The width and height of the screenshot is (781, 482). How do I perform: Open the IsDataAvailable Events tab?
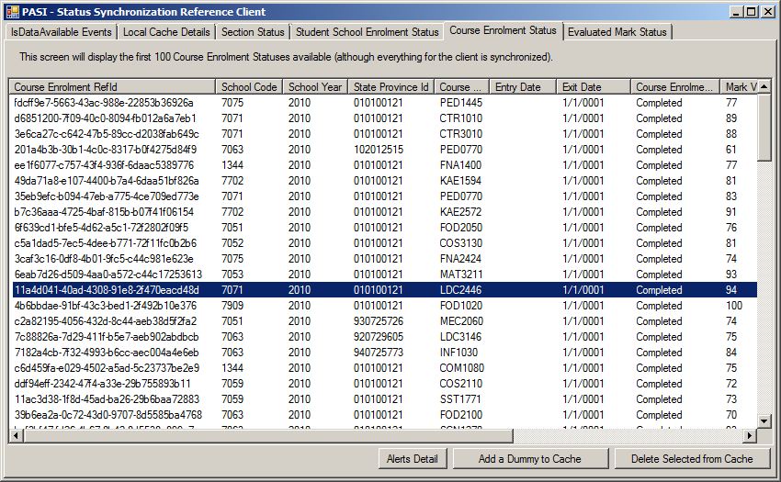coord(61,32)
